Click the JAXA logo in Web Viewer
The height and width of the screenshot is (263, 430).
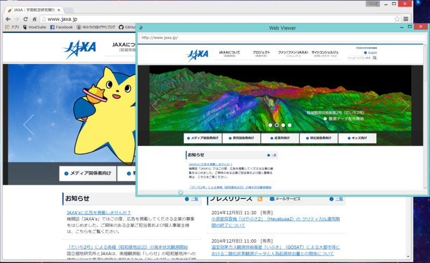pos(197,55)
